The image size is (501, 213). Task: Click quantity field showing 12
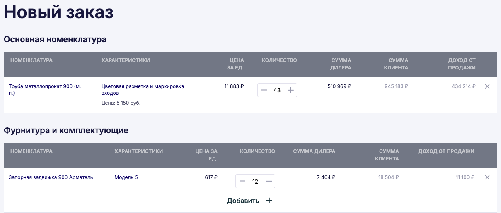(x=255, y=181)
